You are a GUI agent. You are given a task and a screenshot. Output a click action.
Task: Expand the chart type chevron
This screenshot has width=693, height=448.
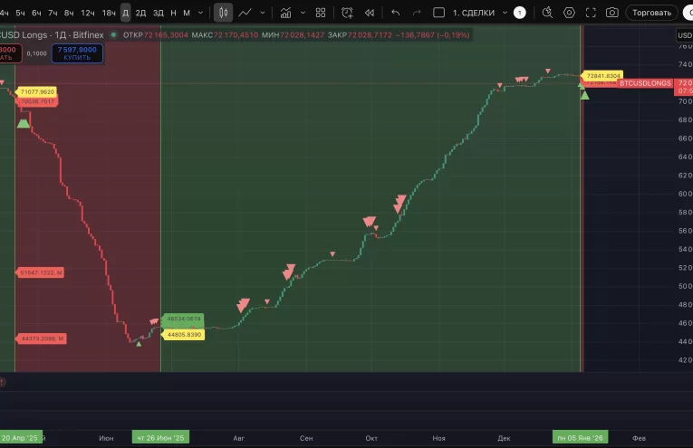(x=263, y=13)
